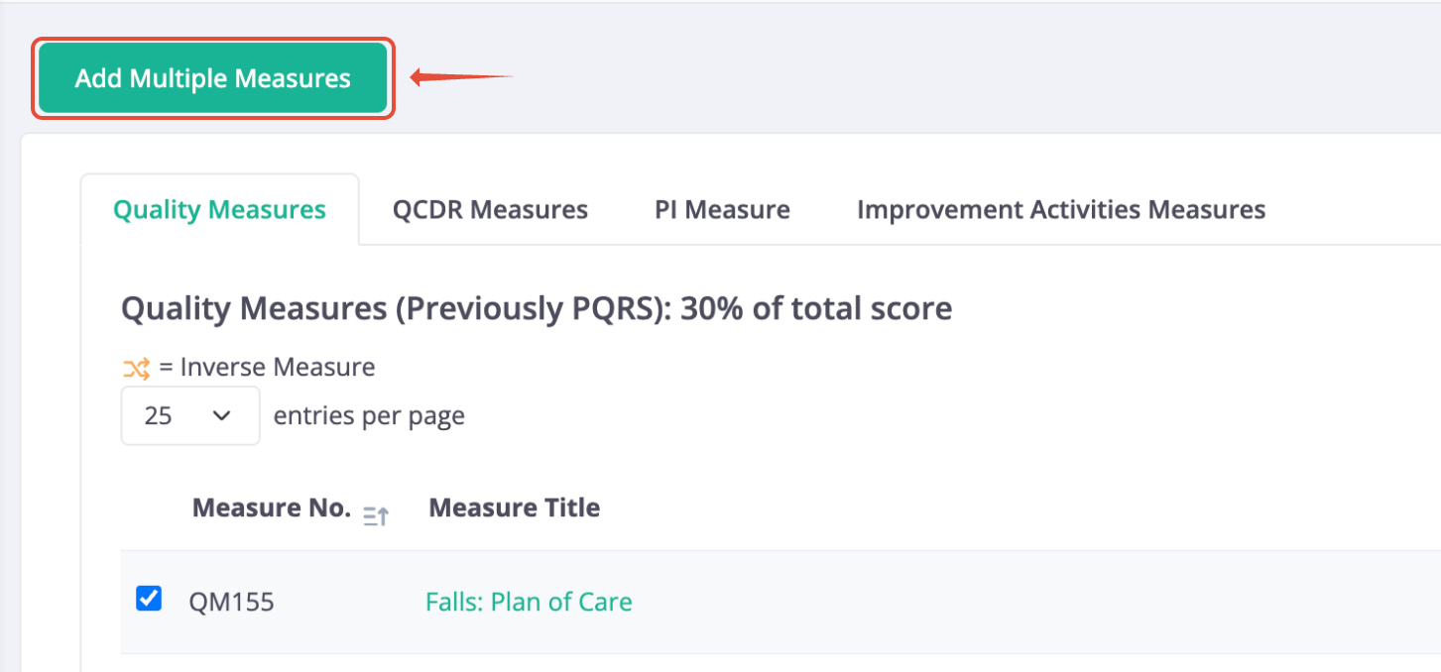Click the Measure Title column header
Screen dimensions: 1441x672
515,508
